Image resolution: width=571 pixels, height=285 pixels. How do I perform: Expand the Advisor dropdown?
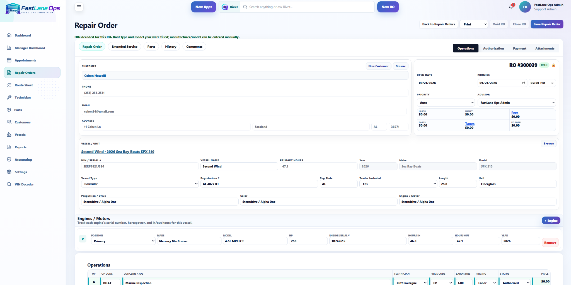pyautogui.click(x=517, y=103)
